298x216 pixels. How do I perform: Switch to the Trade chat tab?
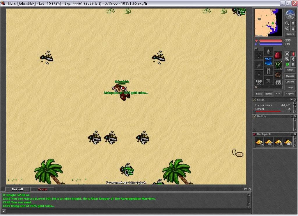point(42,189)
